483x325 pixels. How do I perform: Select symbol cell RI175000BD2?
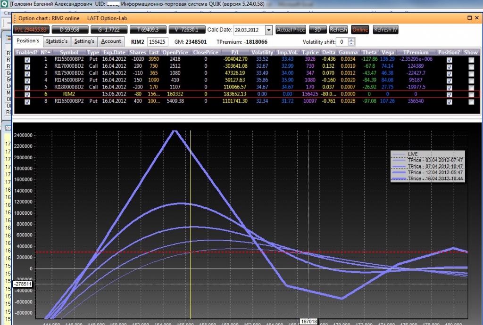[x=69, y=73]
